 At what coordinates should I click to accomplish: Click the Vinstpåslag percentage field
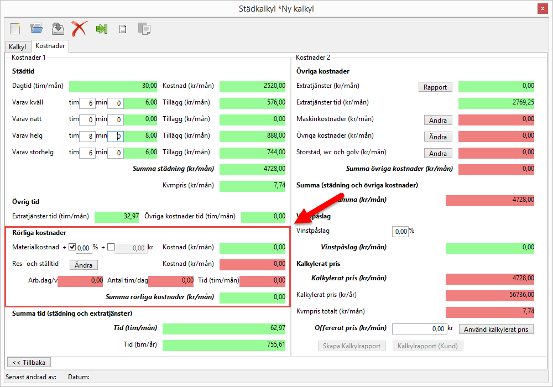click(400, 231)
